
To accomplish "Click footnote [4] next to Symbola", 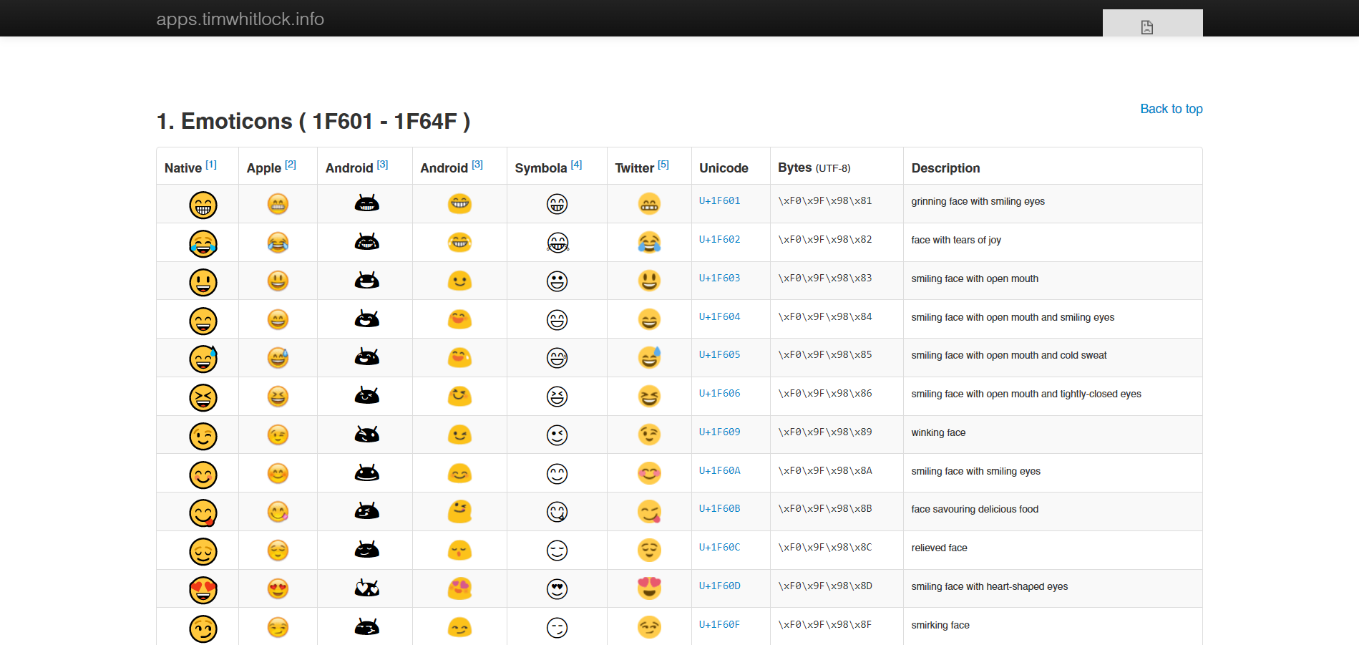I will 576,165.
